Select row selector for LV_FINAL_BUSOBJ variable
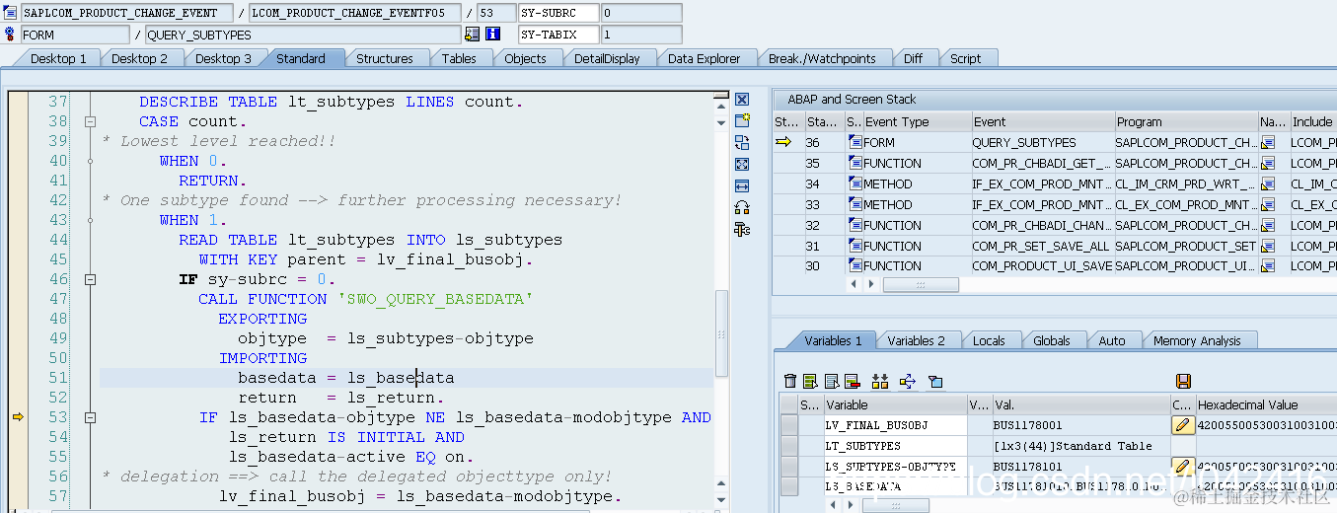 tap(789, 425)
